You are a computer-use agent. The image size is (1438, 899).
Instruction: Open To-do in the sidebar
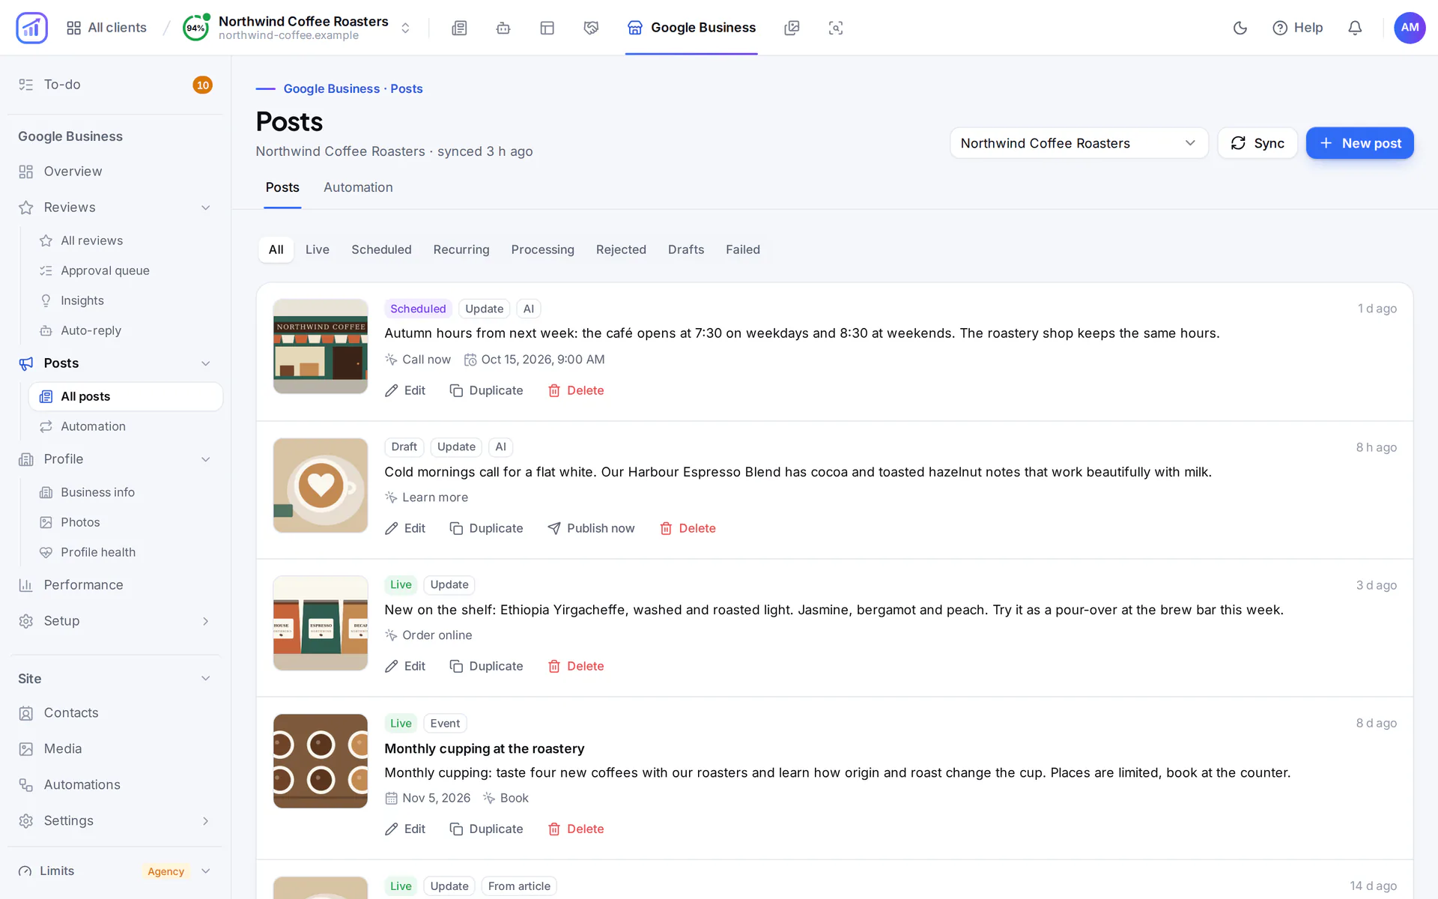tap(115, 85)
